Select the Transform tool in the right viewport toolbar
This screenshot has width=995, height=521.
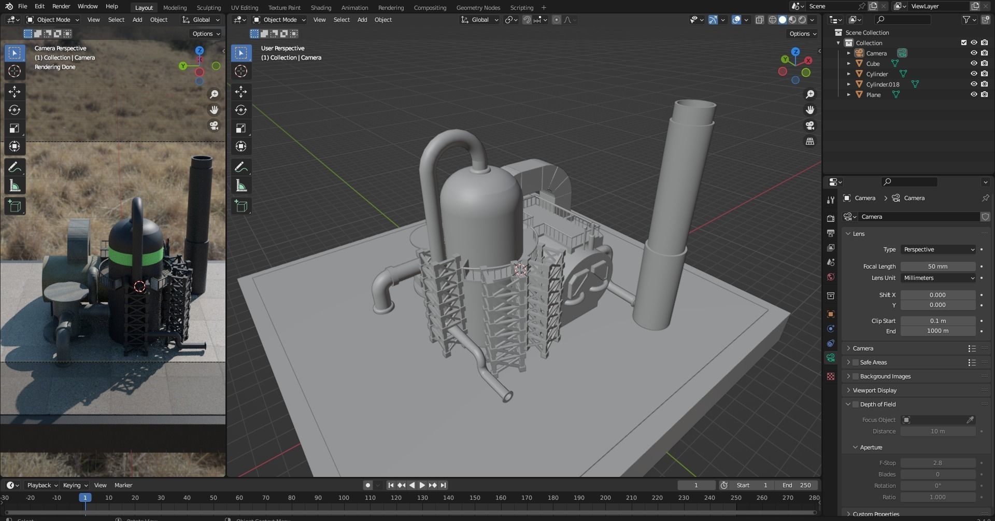pyautogui.click(x=241, y=146)
